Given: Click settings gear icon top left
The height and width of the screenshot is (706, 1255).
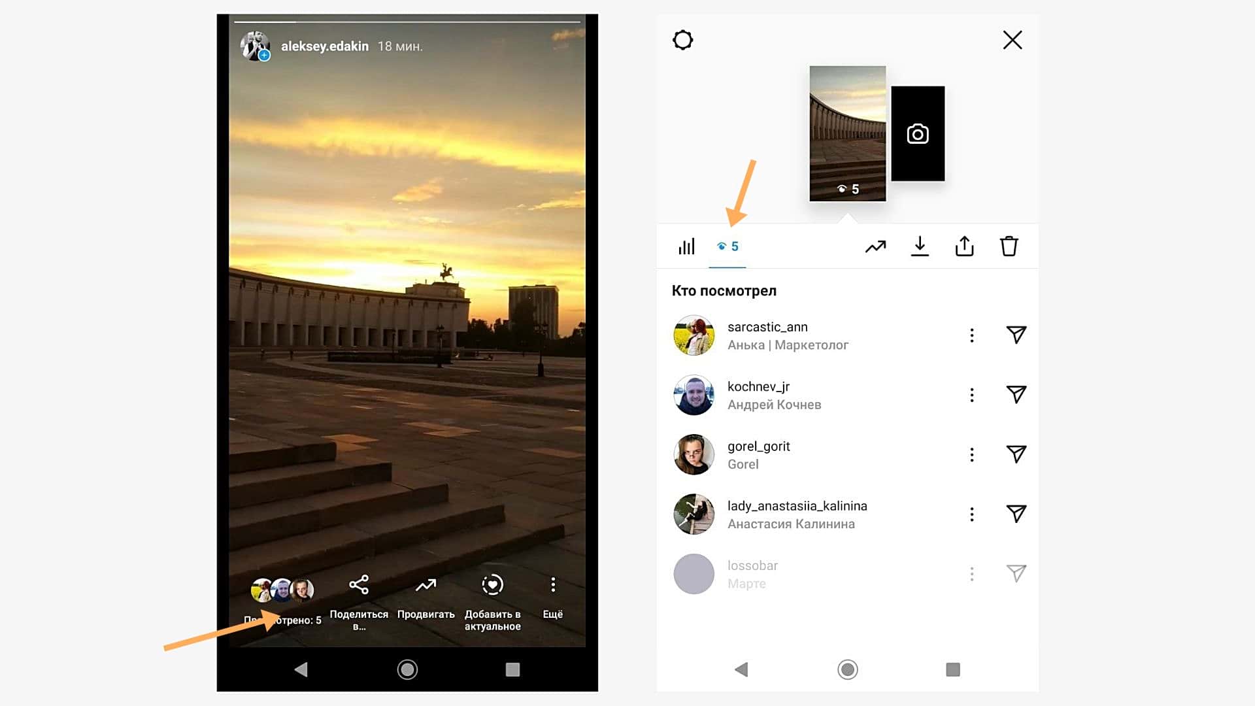Looking at the screenshot, I should 684,40.
